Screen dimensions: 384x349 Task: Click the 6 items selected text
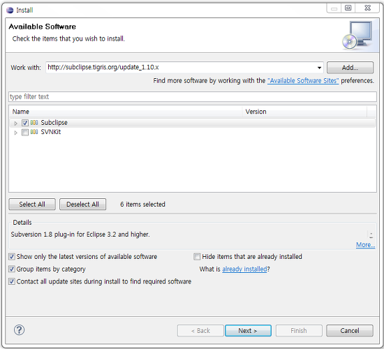click(142, 205)
